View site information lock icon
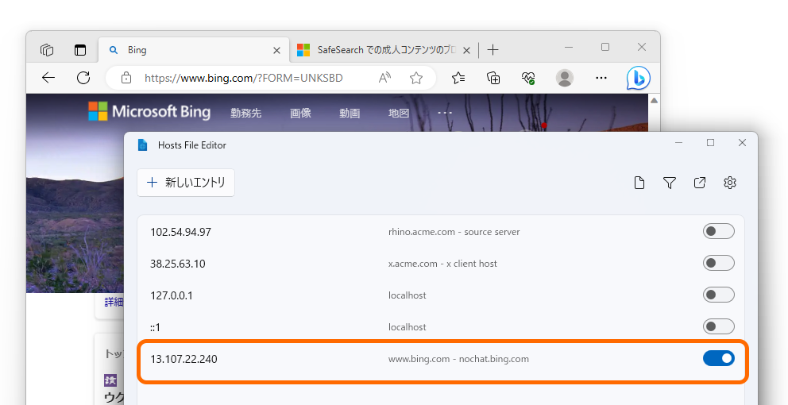 (x=126, y=78)
